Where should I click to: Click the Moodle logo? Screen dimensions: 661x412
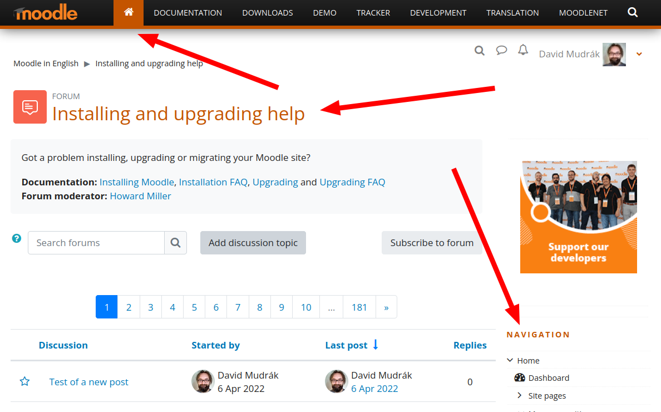pyautogui.click(x=46, y=13)
